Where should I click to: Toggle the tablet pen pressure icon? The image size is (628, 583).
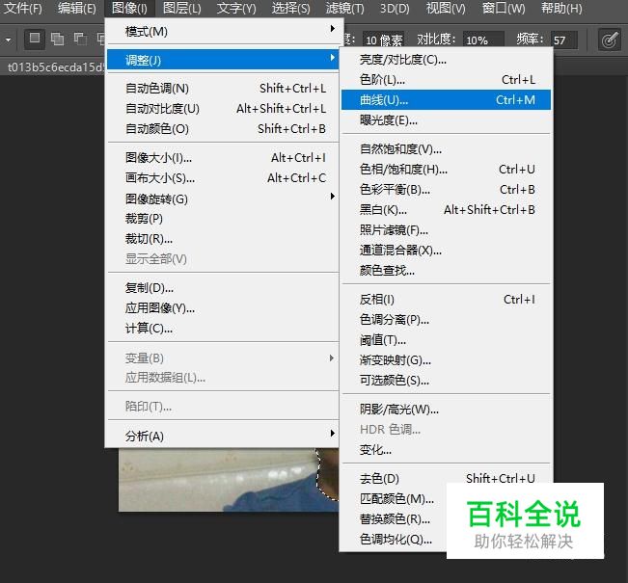609,40
